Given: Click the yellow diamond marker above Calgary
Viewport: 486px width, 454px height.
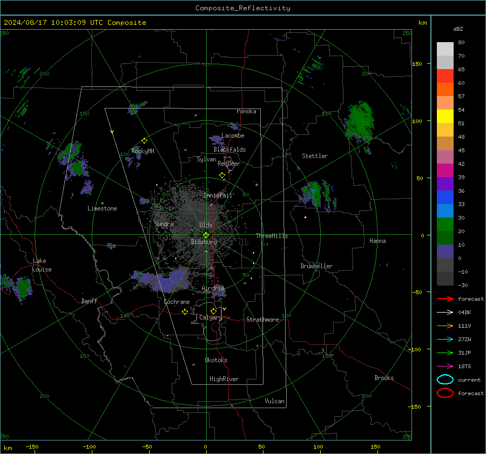Looking at the screenshot, I should (213, 311).
